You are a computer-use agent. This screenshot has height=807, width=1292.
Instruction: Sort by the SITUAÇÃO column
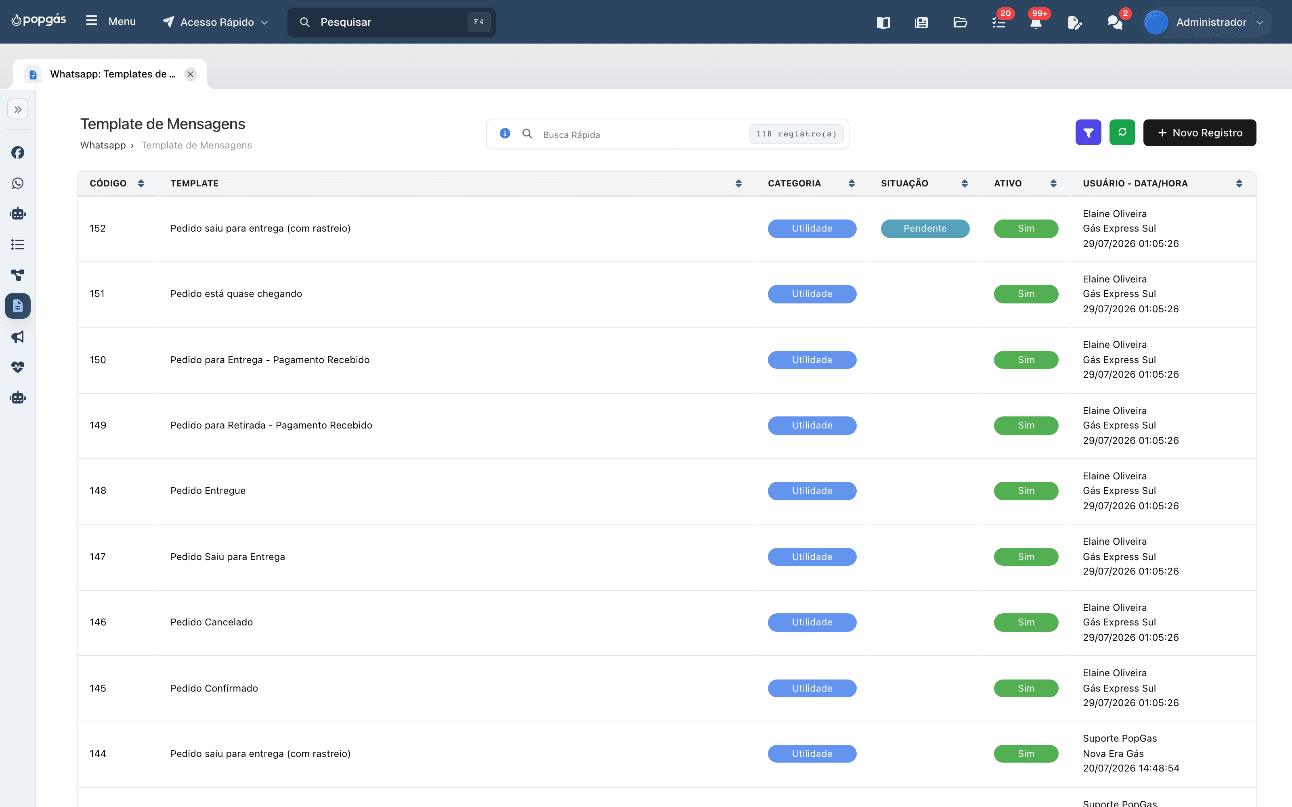pos(965,184)
